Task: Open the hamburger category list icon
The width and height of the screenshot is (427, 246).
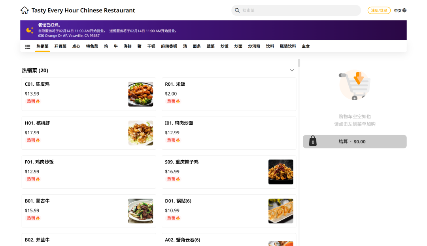Action: coord(28,47)
